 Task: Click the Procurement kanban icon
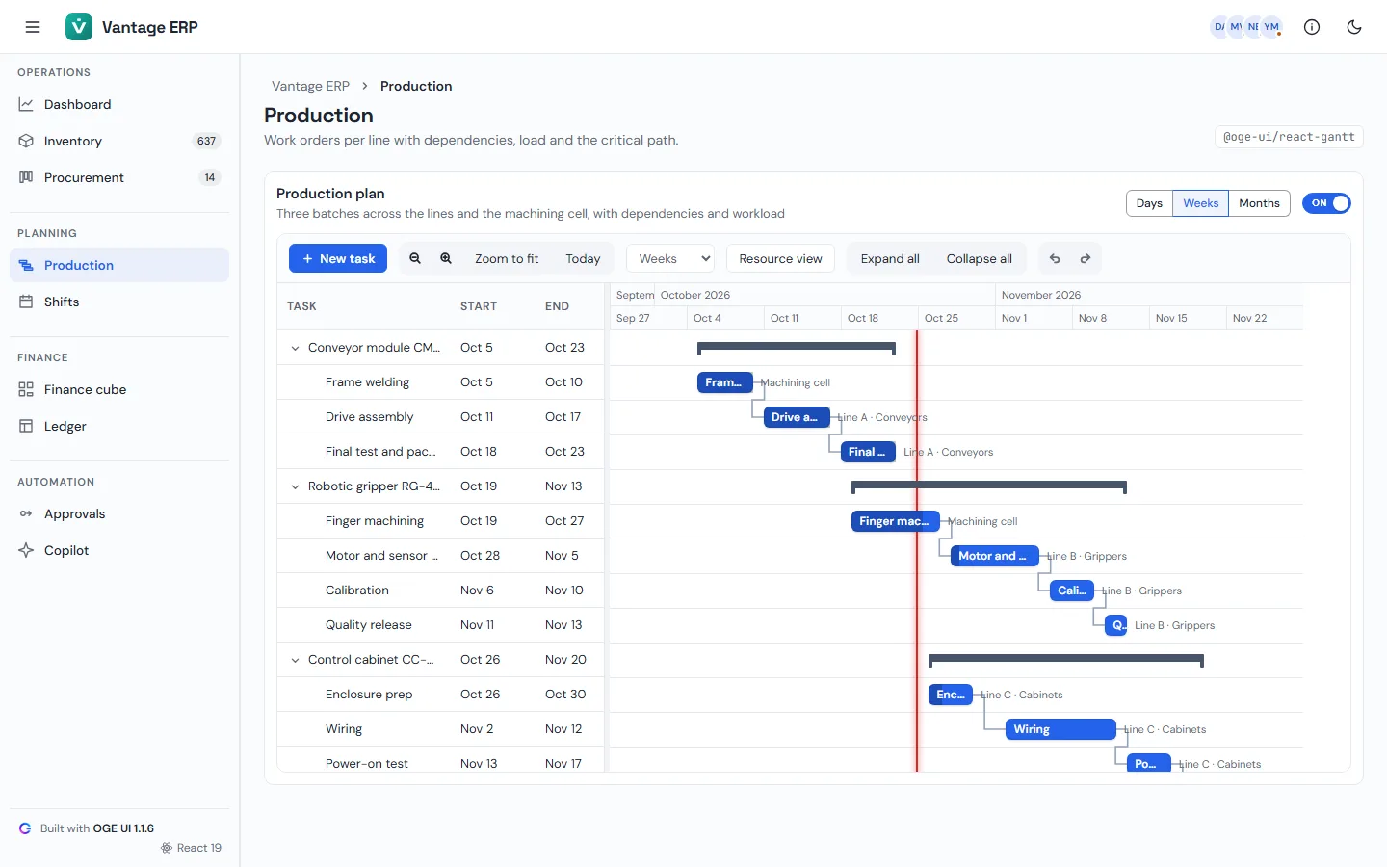coord(26,177)
